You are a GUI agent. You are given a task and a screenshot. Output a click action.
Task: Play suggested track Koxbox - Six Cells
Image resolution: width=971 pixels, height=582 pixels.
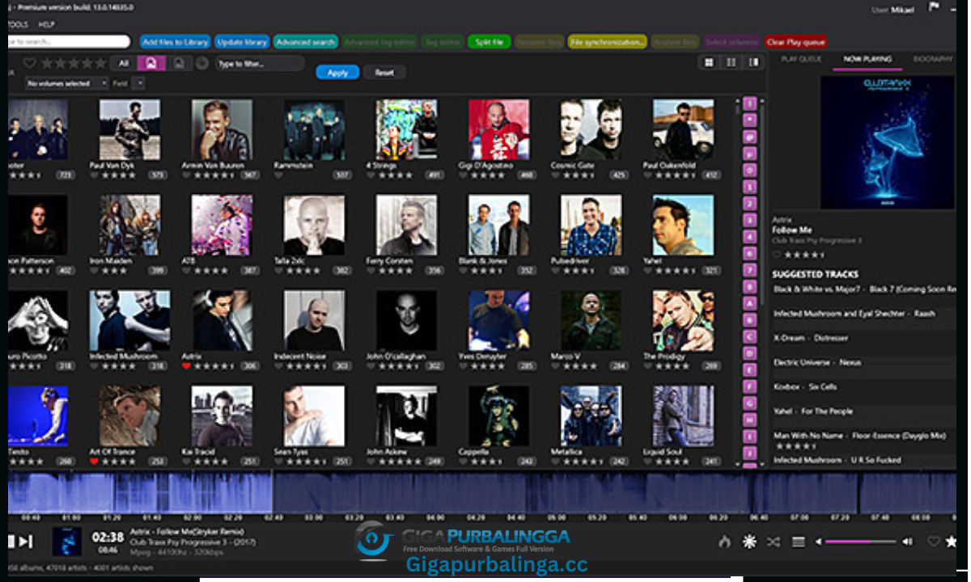(x=863, y=387)
